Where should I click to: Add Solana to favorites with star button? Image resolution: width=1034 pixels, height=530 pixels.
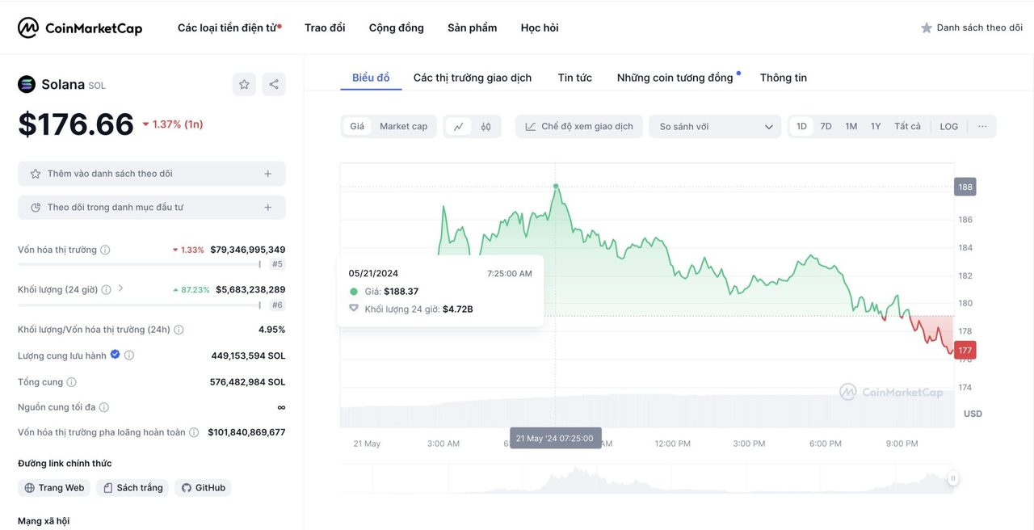click(244, 84)
